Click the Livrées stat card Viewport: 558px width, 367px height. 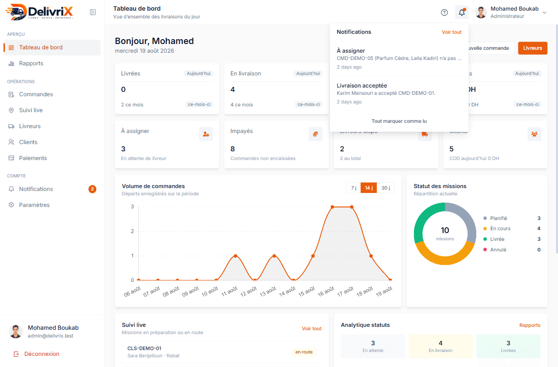(167, 88)
